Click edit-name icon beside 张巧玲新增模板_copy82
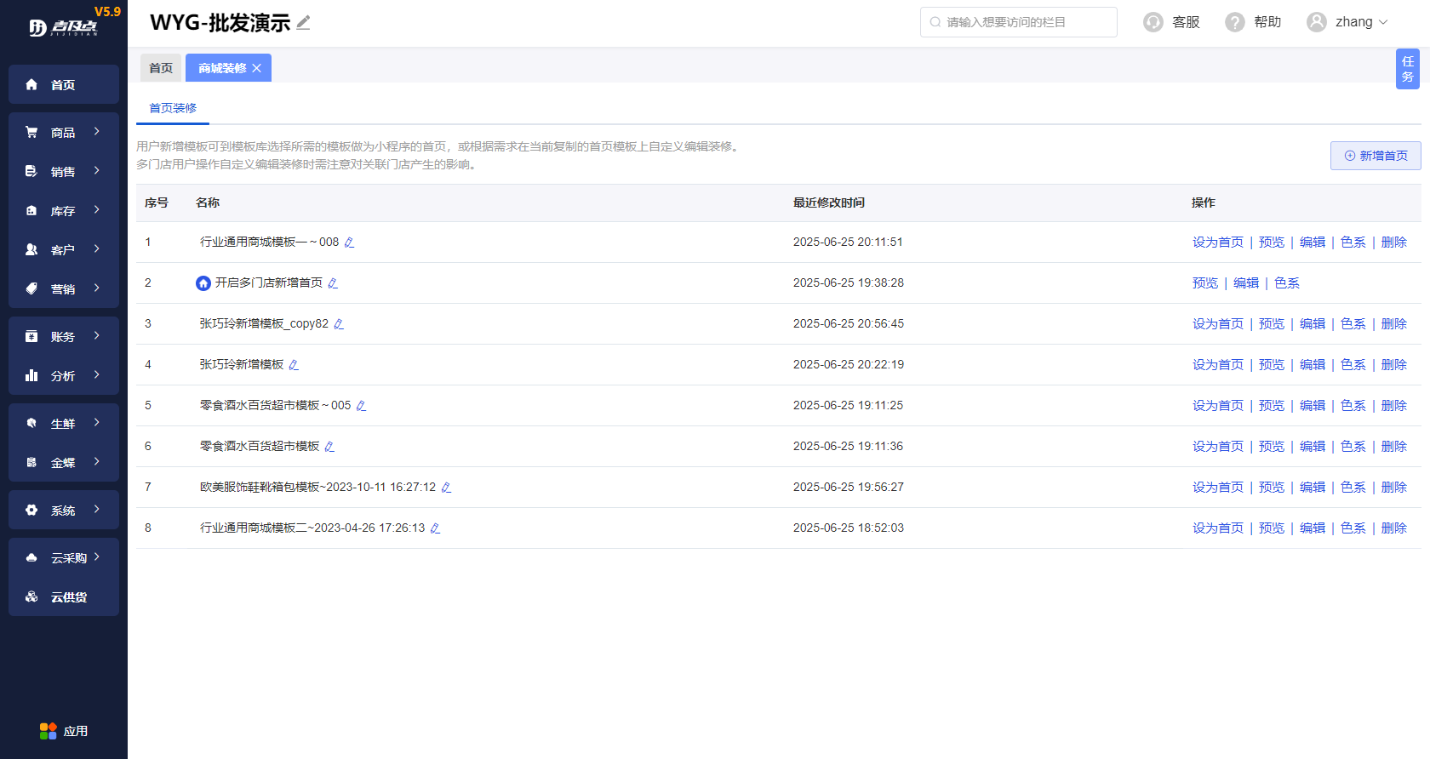The height and width of the screenshot is (759, 1430). [x=339, y=324]
